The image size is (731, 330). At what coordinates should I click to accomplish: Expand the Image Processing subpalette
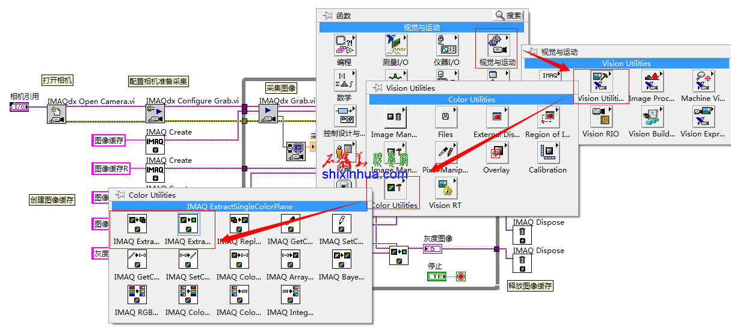coord(652,81)
